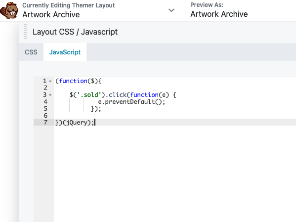Select line number 2 in gutter

(45, 88)
